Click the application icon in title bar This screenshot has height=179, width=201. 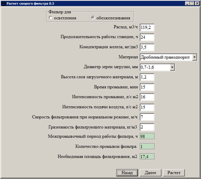point(4,4)
